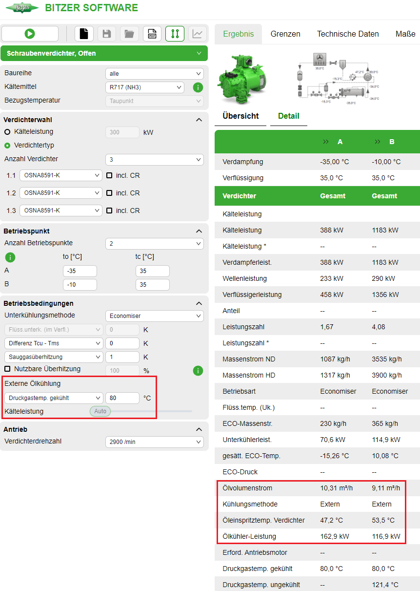
Task: Open the Technische Daten page
Action: [x=348, y=34]
